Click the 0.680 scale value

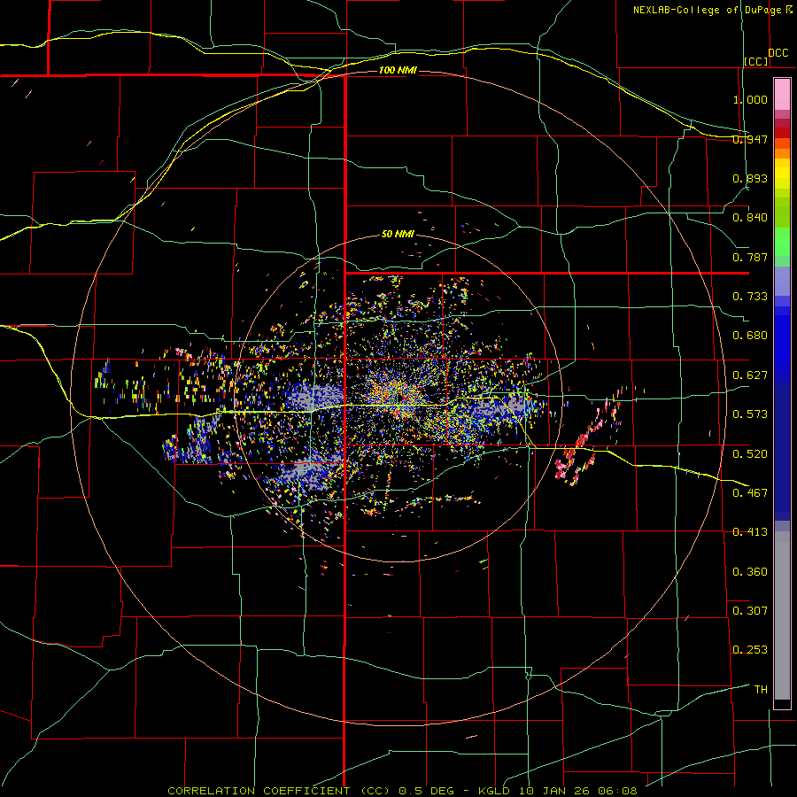[x=750, y=336]
